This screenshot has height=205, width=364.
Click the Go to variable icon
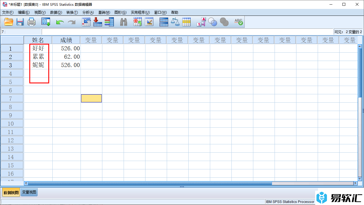(x=98, y=22)
